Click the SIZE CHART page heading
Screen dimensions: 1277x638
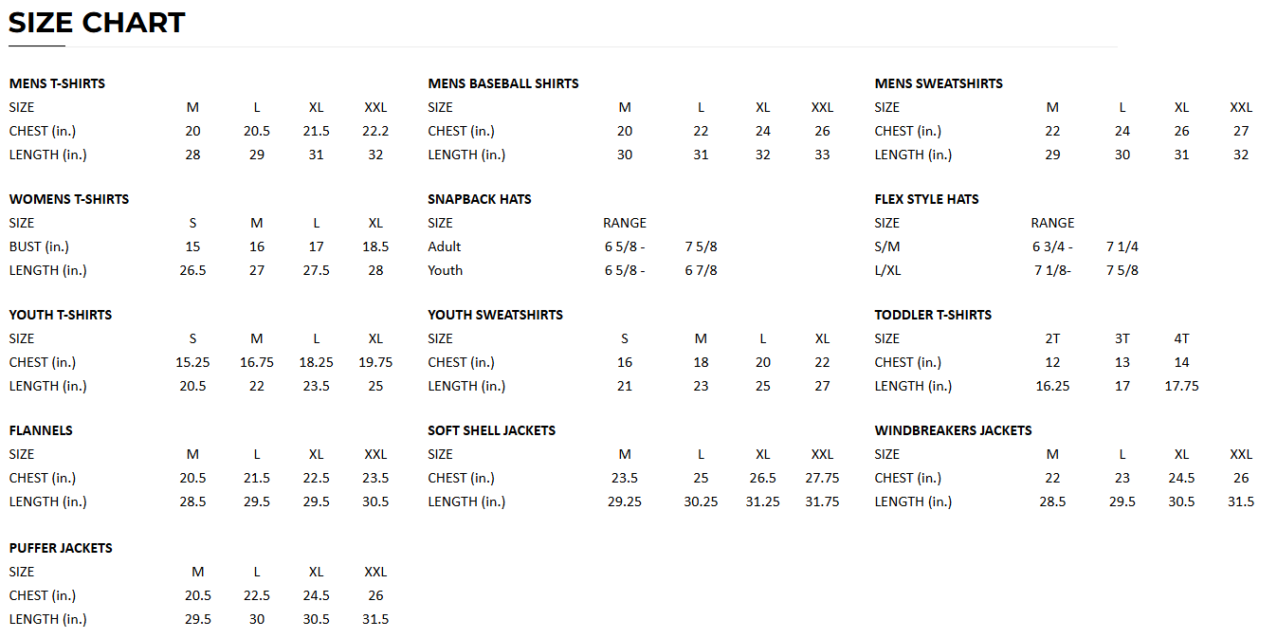pyautogui.click(x=97, y=22)
